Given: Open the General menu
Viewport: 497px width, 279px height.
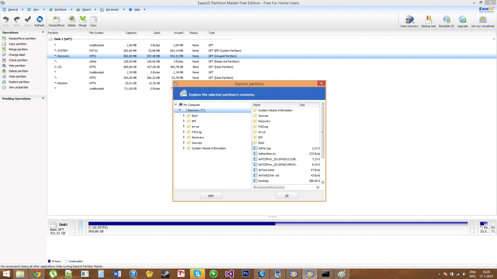Looking at the screenshot, I should pyautogui.click(x=13, y=10).
